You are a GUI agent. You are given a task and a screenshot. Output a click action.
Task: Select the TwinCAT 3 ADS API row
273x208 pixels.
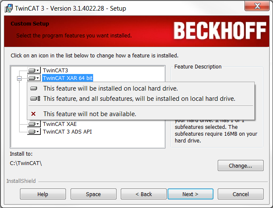[67, 132]
